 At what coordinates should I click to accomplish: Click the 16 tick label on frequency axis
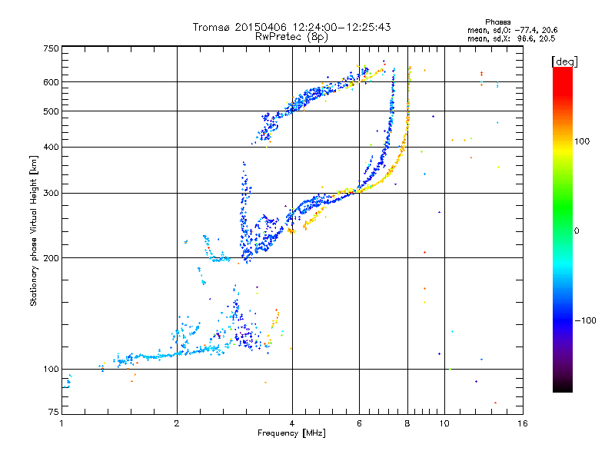pyautogui.click(x=523, y=423)
